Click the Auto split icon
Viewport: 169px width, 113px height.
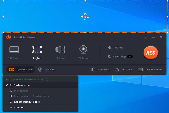tap(93, 69)
